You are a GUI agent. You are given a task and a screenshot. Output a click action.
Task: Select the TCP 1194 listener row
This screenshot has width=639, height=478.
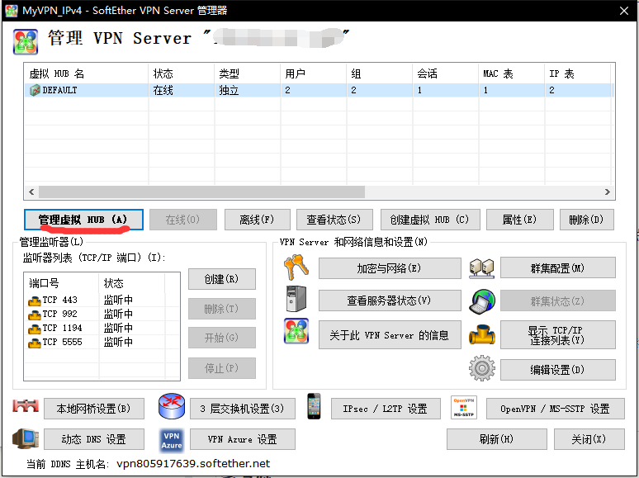tap(102, 328)
